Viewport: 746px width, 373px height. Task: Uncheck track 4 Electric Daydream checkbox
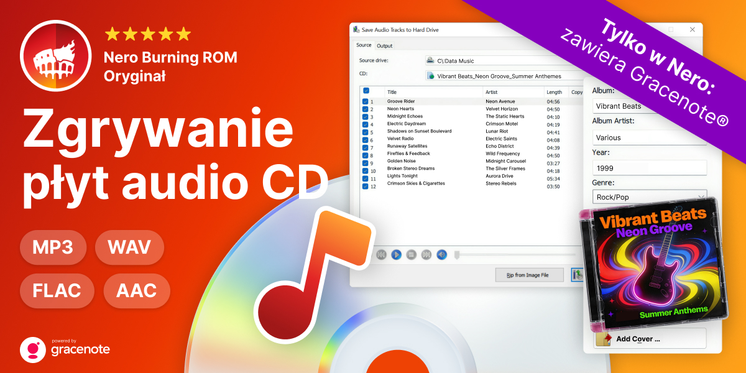click(x=365, y=124)
